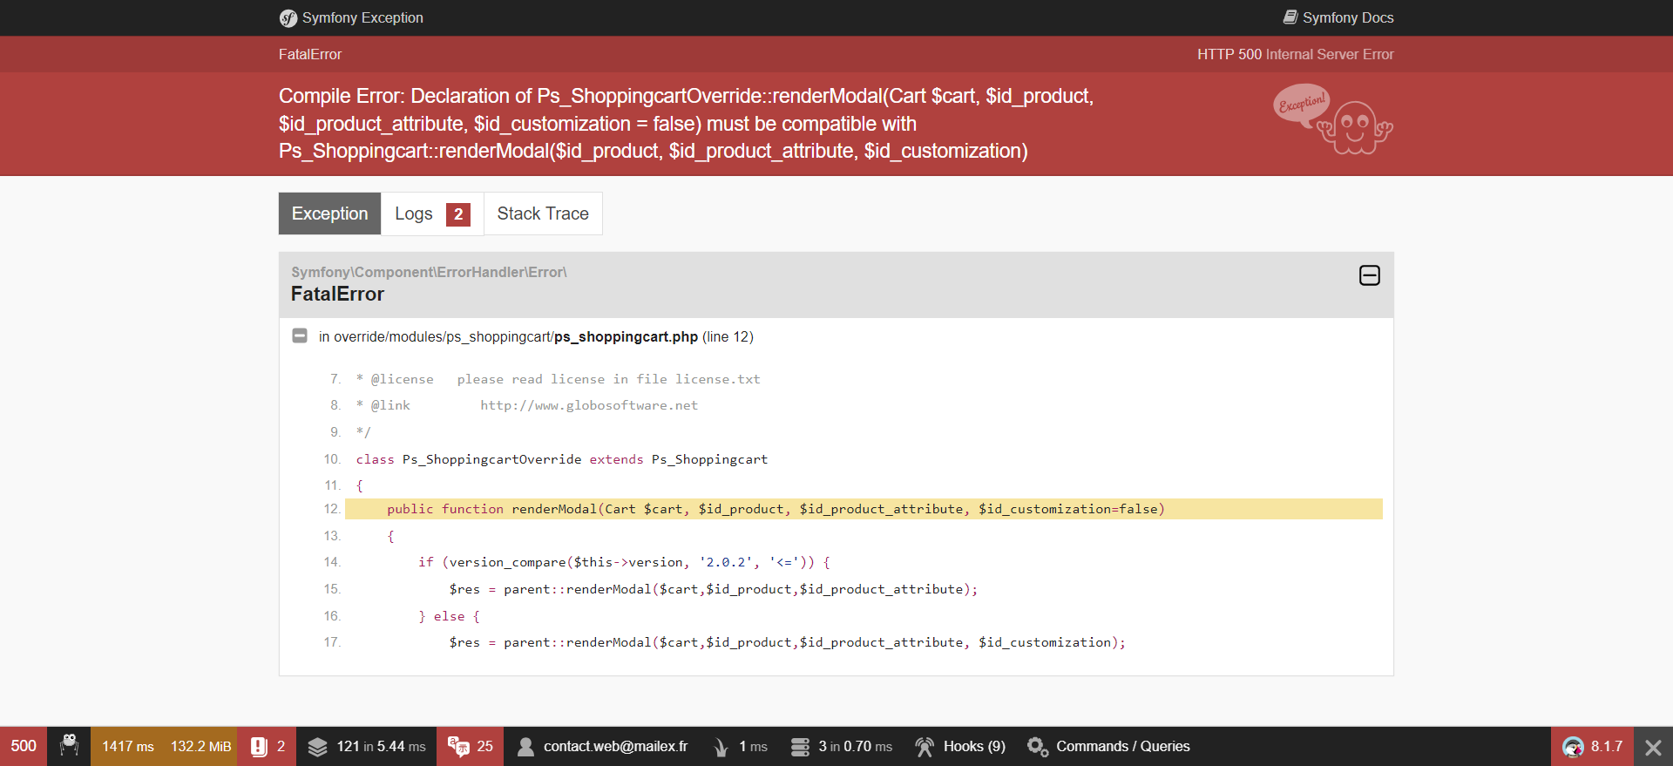Click the version_compare code line 14

click(624, 562)
